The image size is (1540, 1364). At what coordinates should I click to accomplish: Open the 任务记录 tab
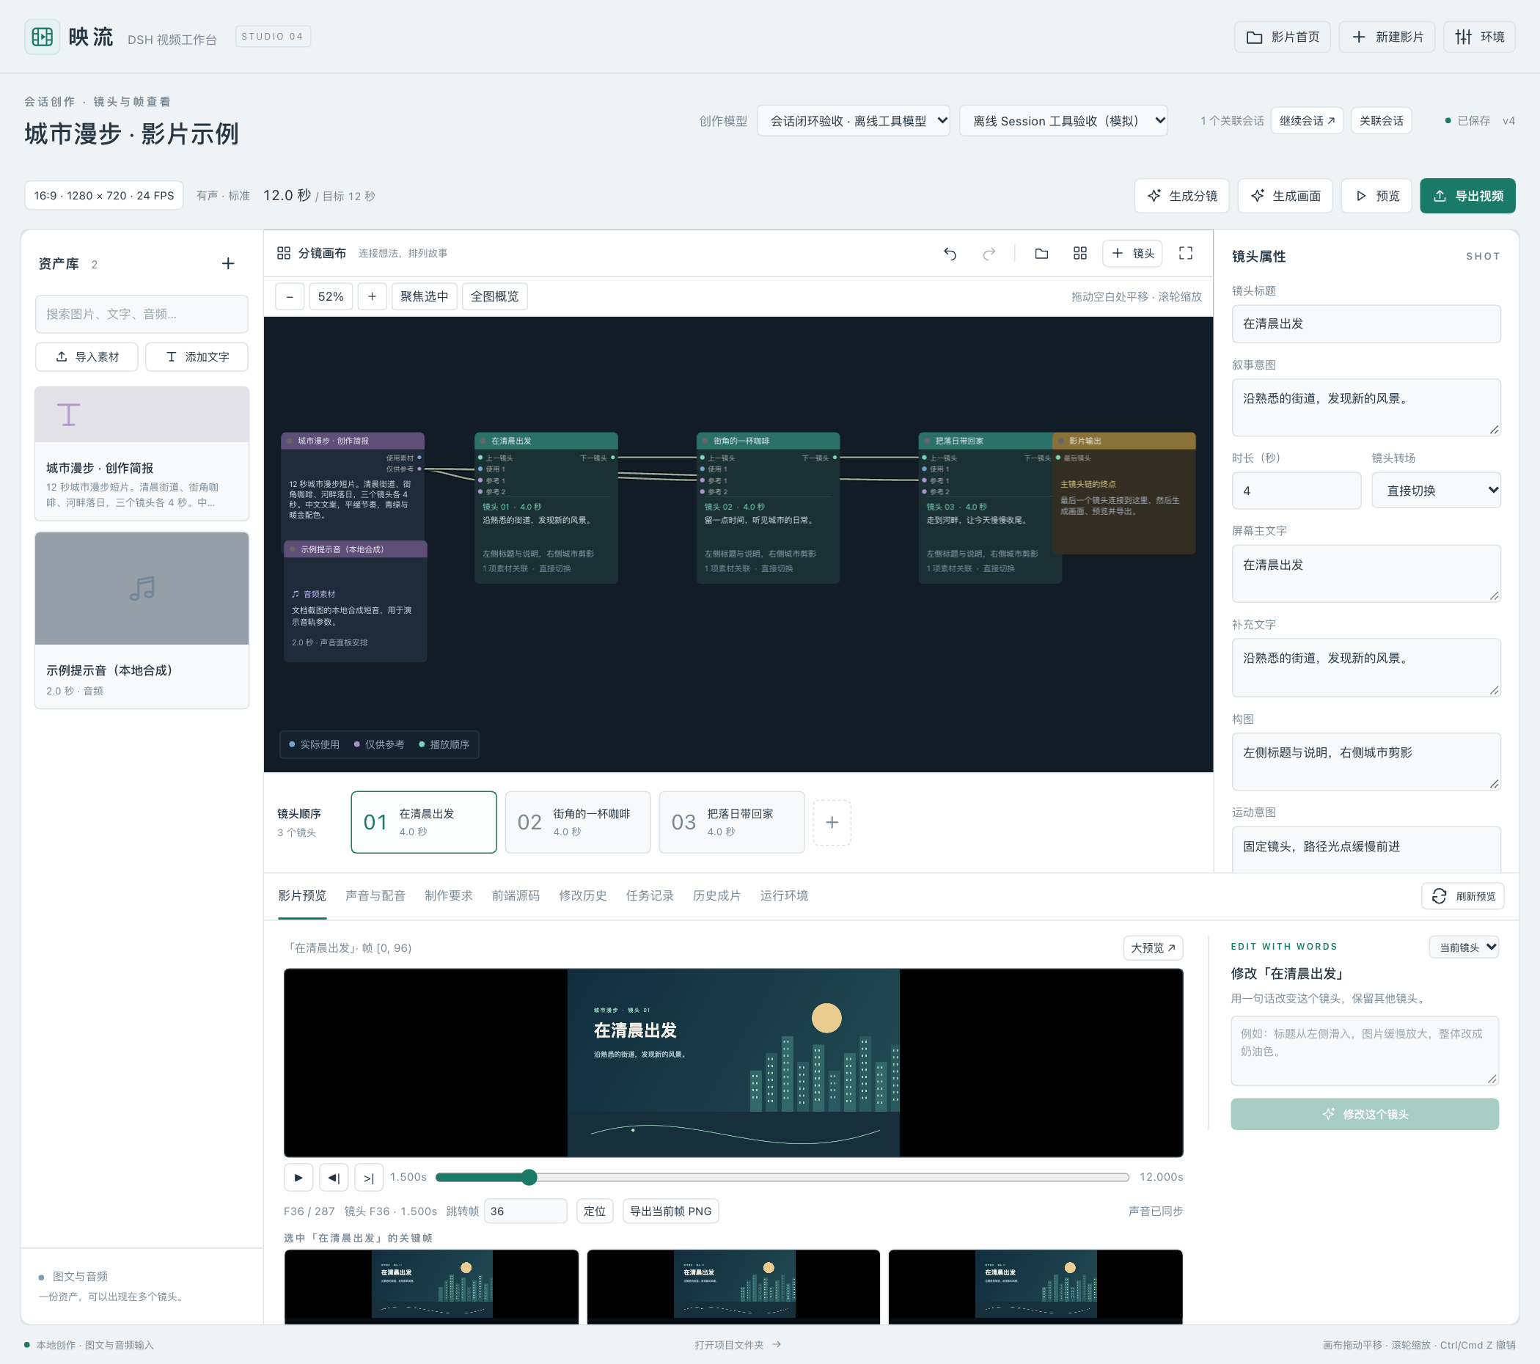[x=650, y=896]
